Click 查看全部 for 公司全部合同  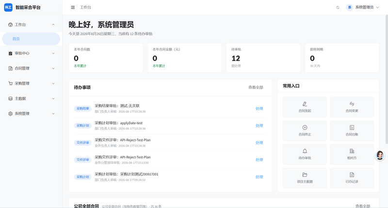tap(362, 206)
